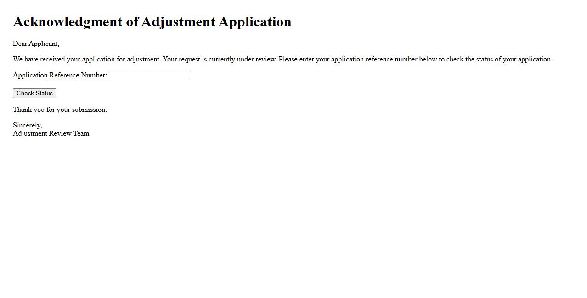This screenshot has height=298, width=587.
Task: Click the word Acknowledgment in the heading
Action: [68, 22]
